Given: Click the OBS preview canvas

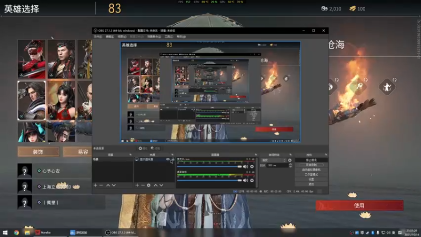Looking at the screenshot, I should pyautogui.click(x=210, y=92).
